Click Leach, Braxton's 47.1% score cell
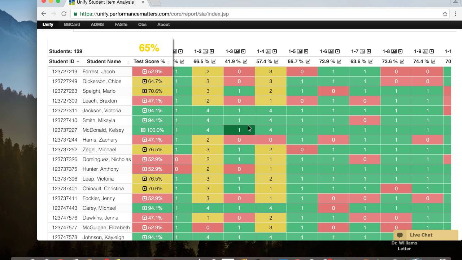 [x=152, y=101]
